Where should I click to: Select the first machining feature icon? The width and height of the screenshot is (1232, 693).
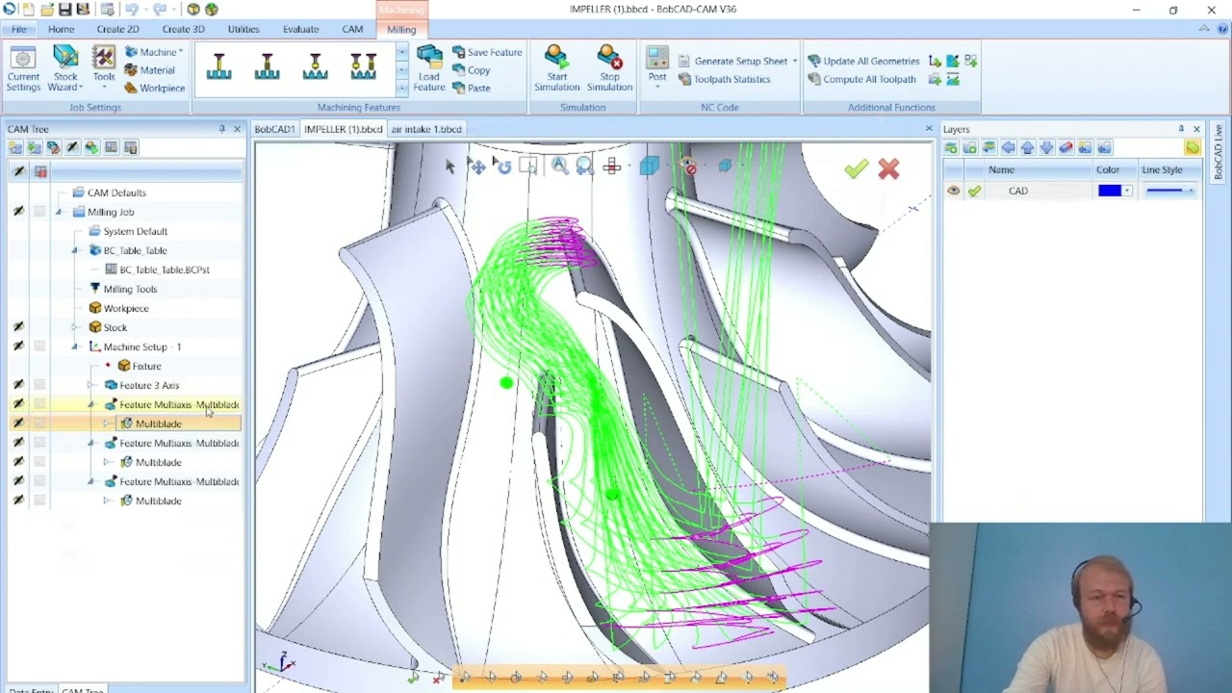[x=219, y=66]
